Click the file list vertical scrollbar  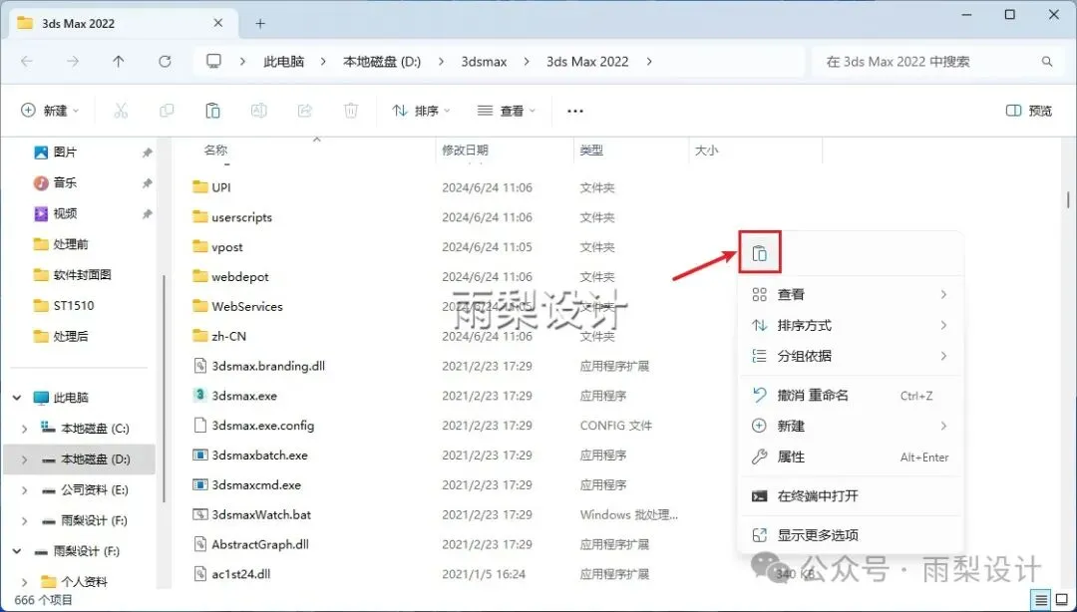(1068, 200)
